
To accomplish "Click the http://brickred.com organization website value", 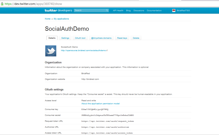I will [x=90, y=79].
